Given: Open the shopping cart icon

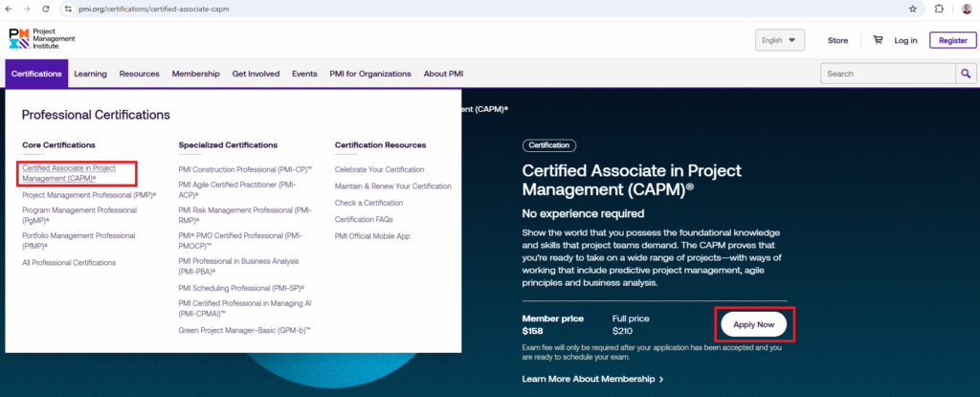Looking at the screenshot, I should coord(878,40).
